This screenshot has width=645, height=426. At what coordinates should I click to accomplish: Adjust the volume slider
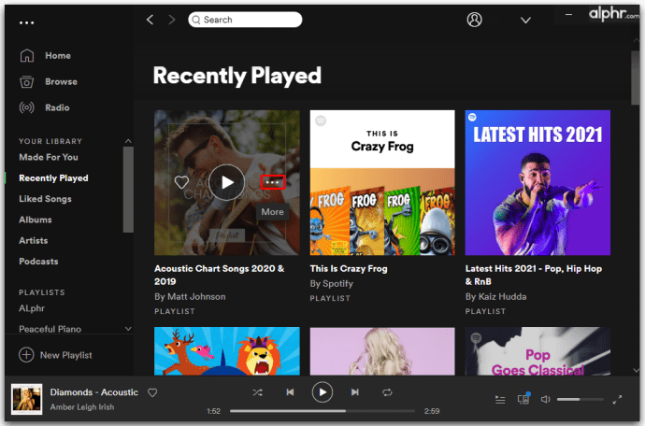(x=580, y=399)
